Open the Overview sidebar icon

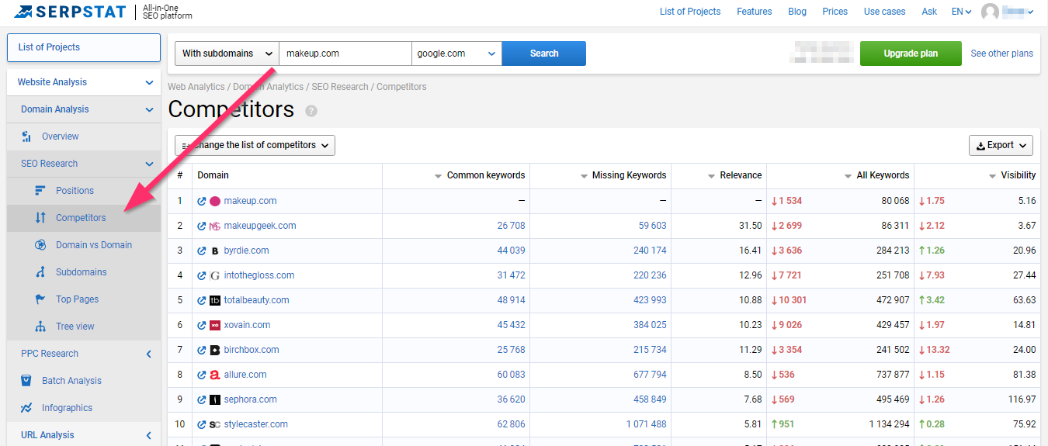tap(27, 137)
